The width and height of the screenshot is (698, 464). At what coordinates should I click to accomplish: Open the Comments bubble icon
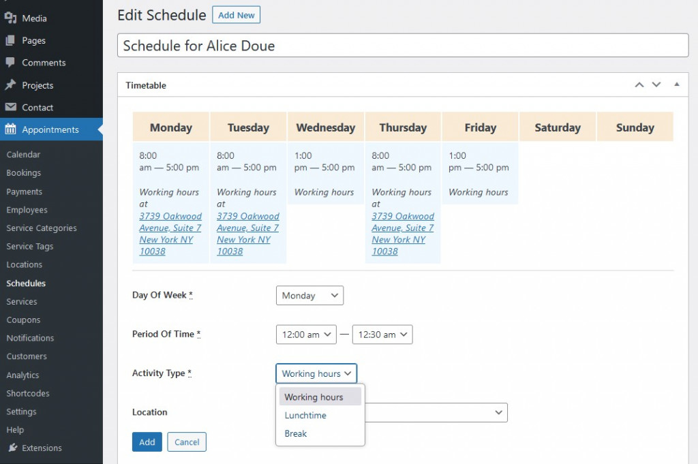(12, 63)
